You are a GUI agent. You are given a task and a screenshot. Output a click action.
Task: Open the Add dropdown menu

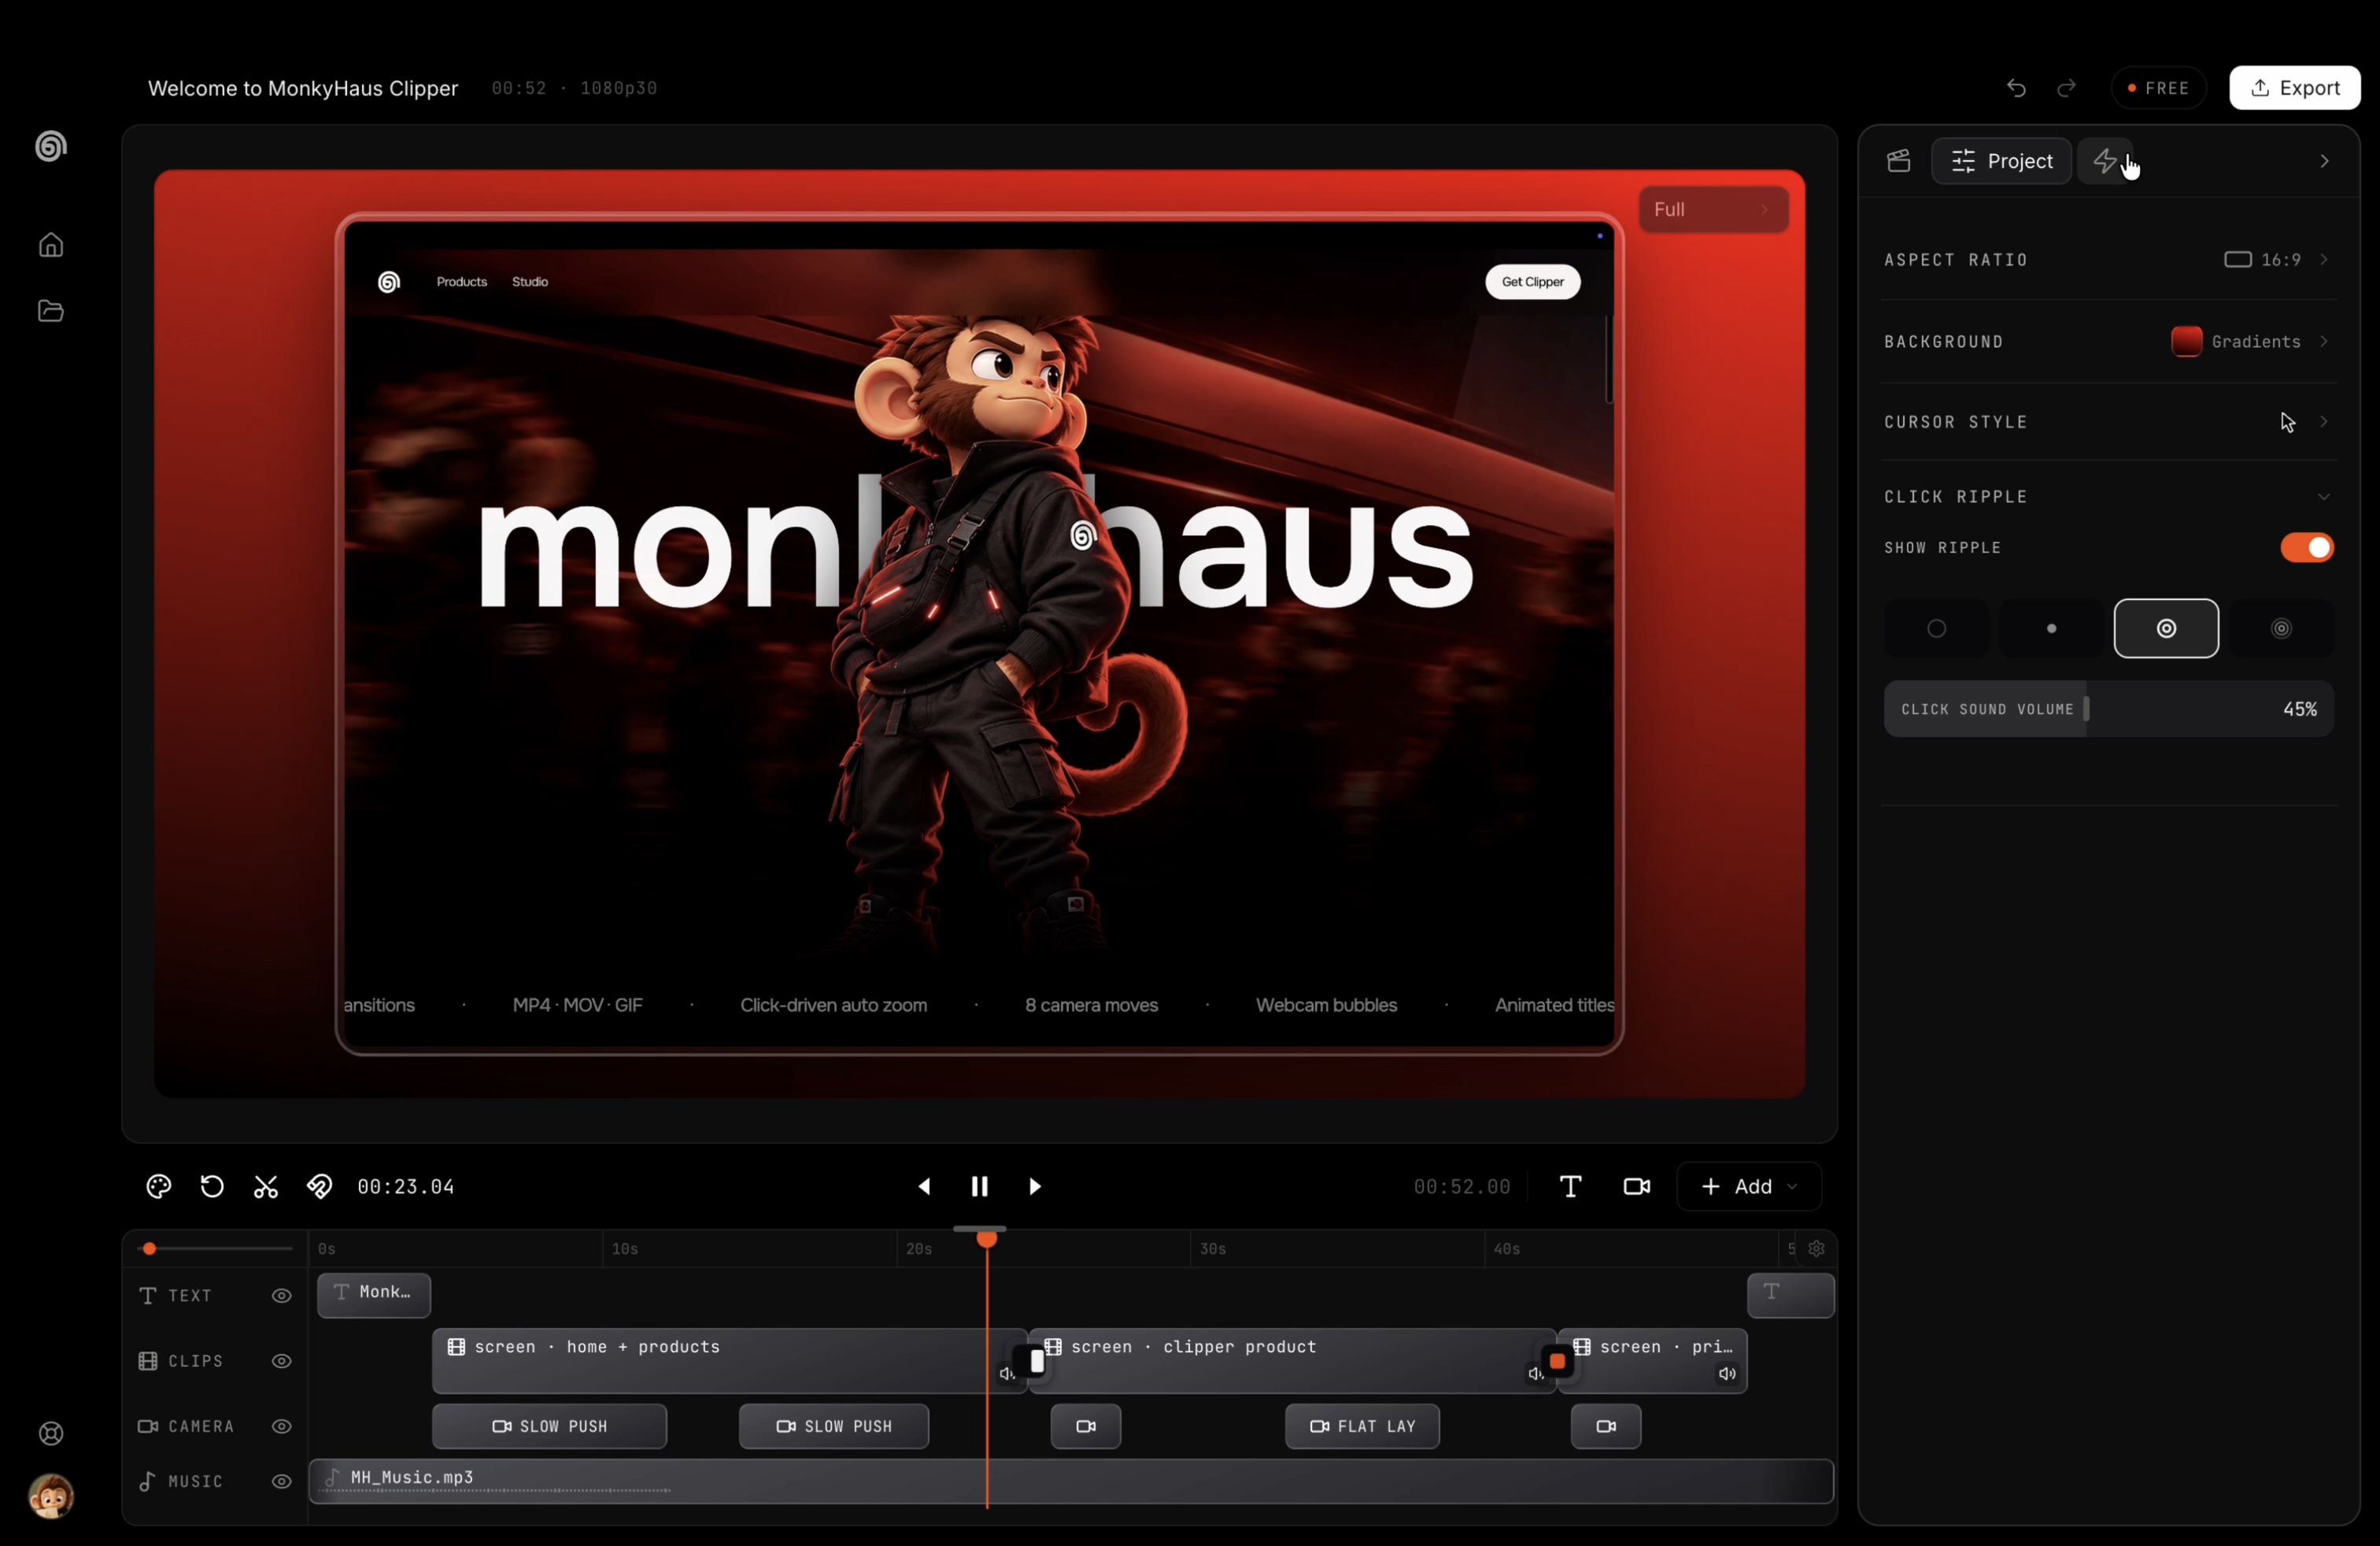point(1748,1186)
